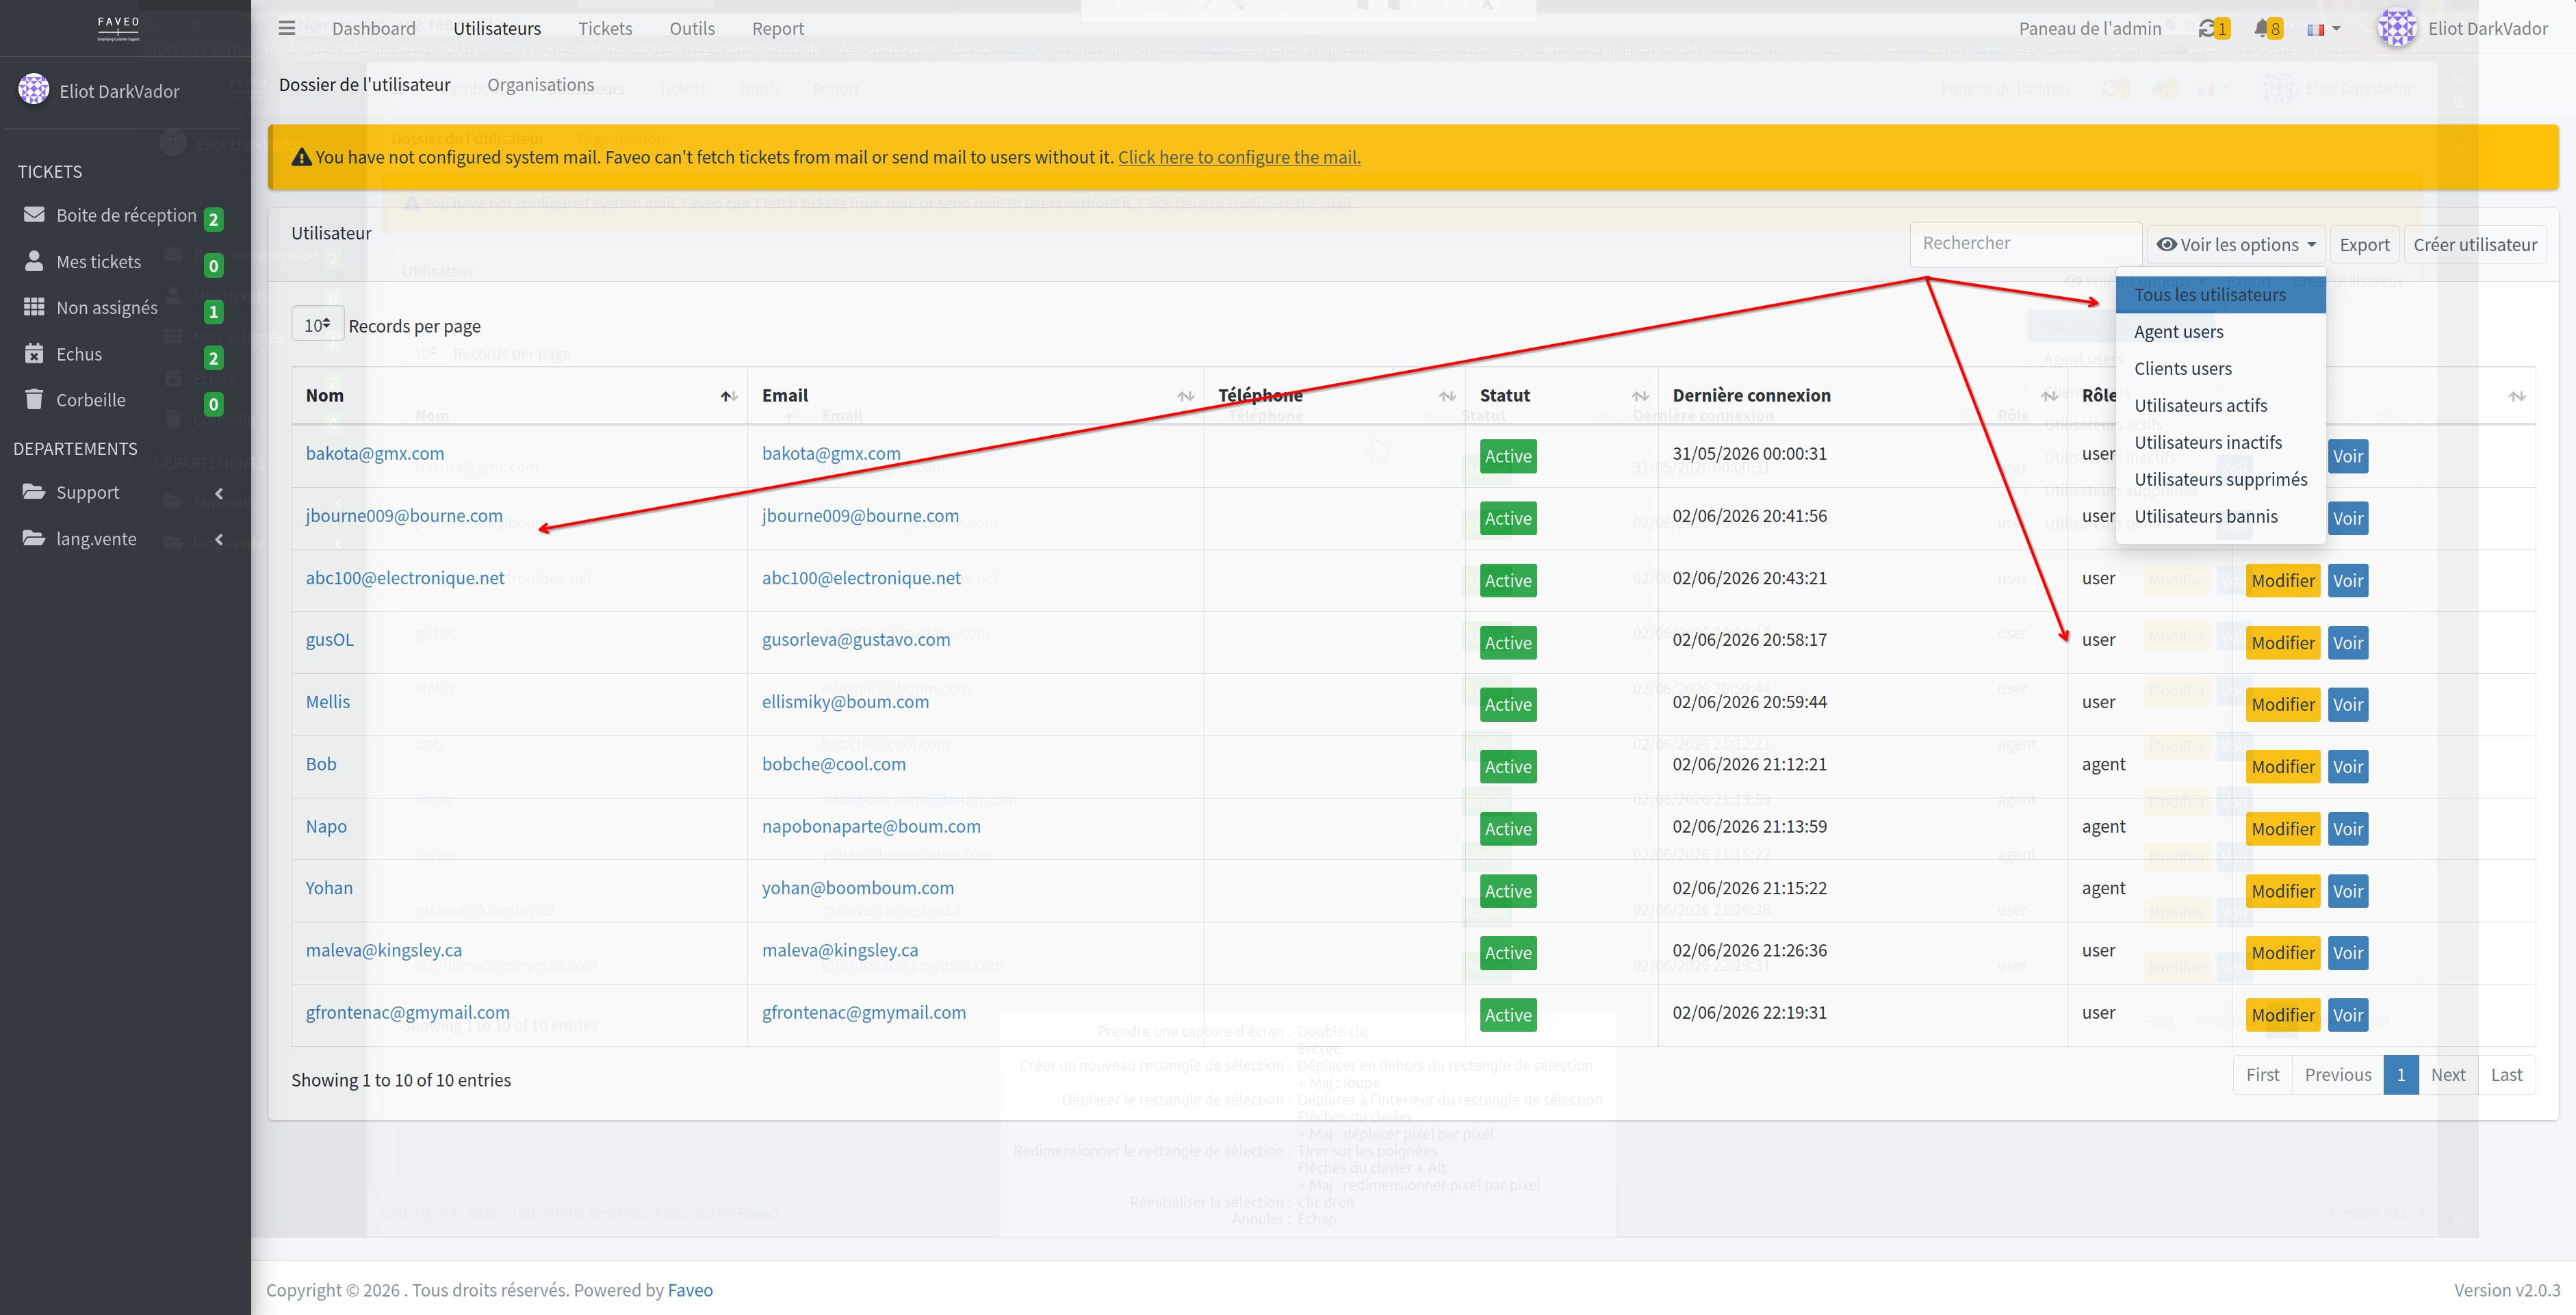Select Clients users option

pos(2220,368)
